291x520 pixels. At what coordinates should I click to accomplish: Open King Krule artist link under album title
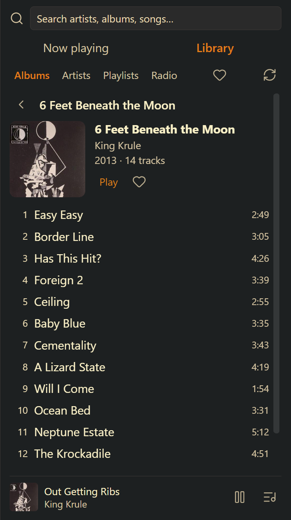(x=118, y=146)
